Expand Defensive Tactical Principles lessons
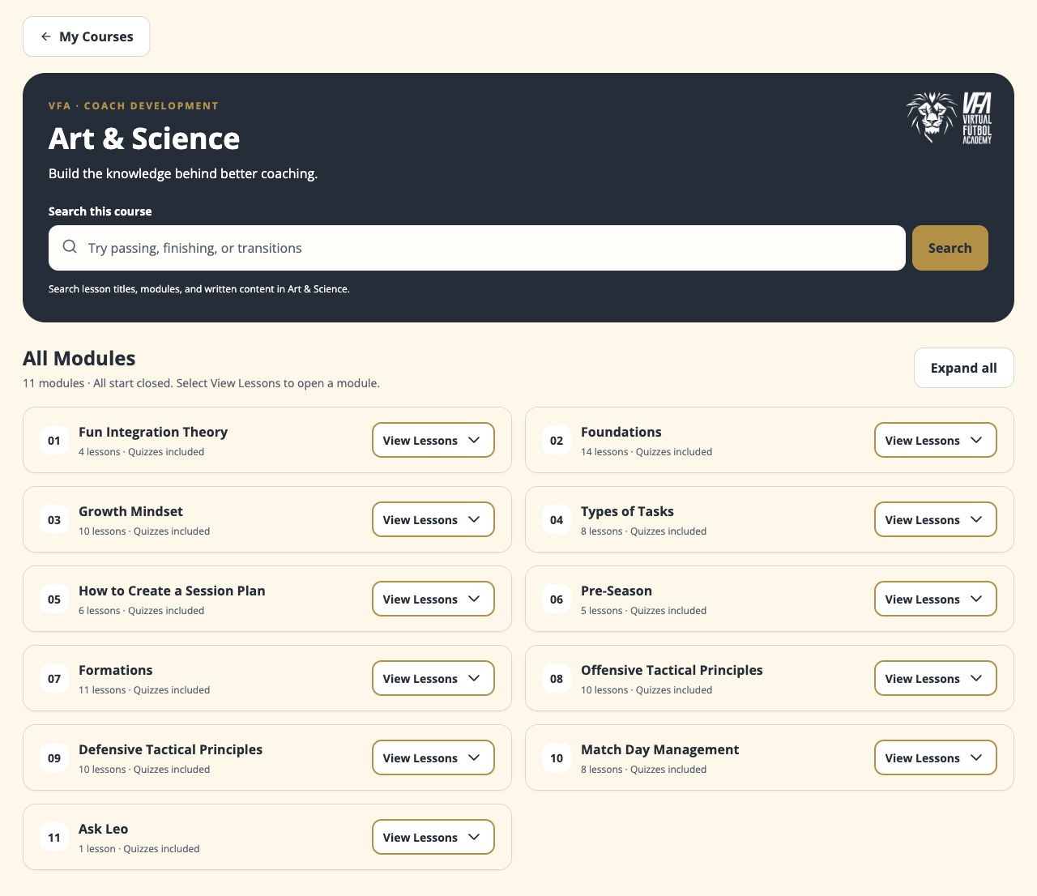This screenshot has height=896, width=1037. pos(433,757)
